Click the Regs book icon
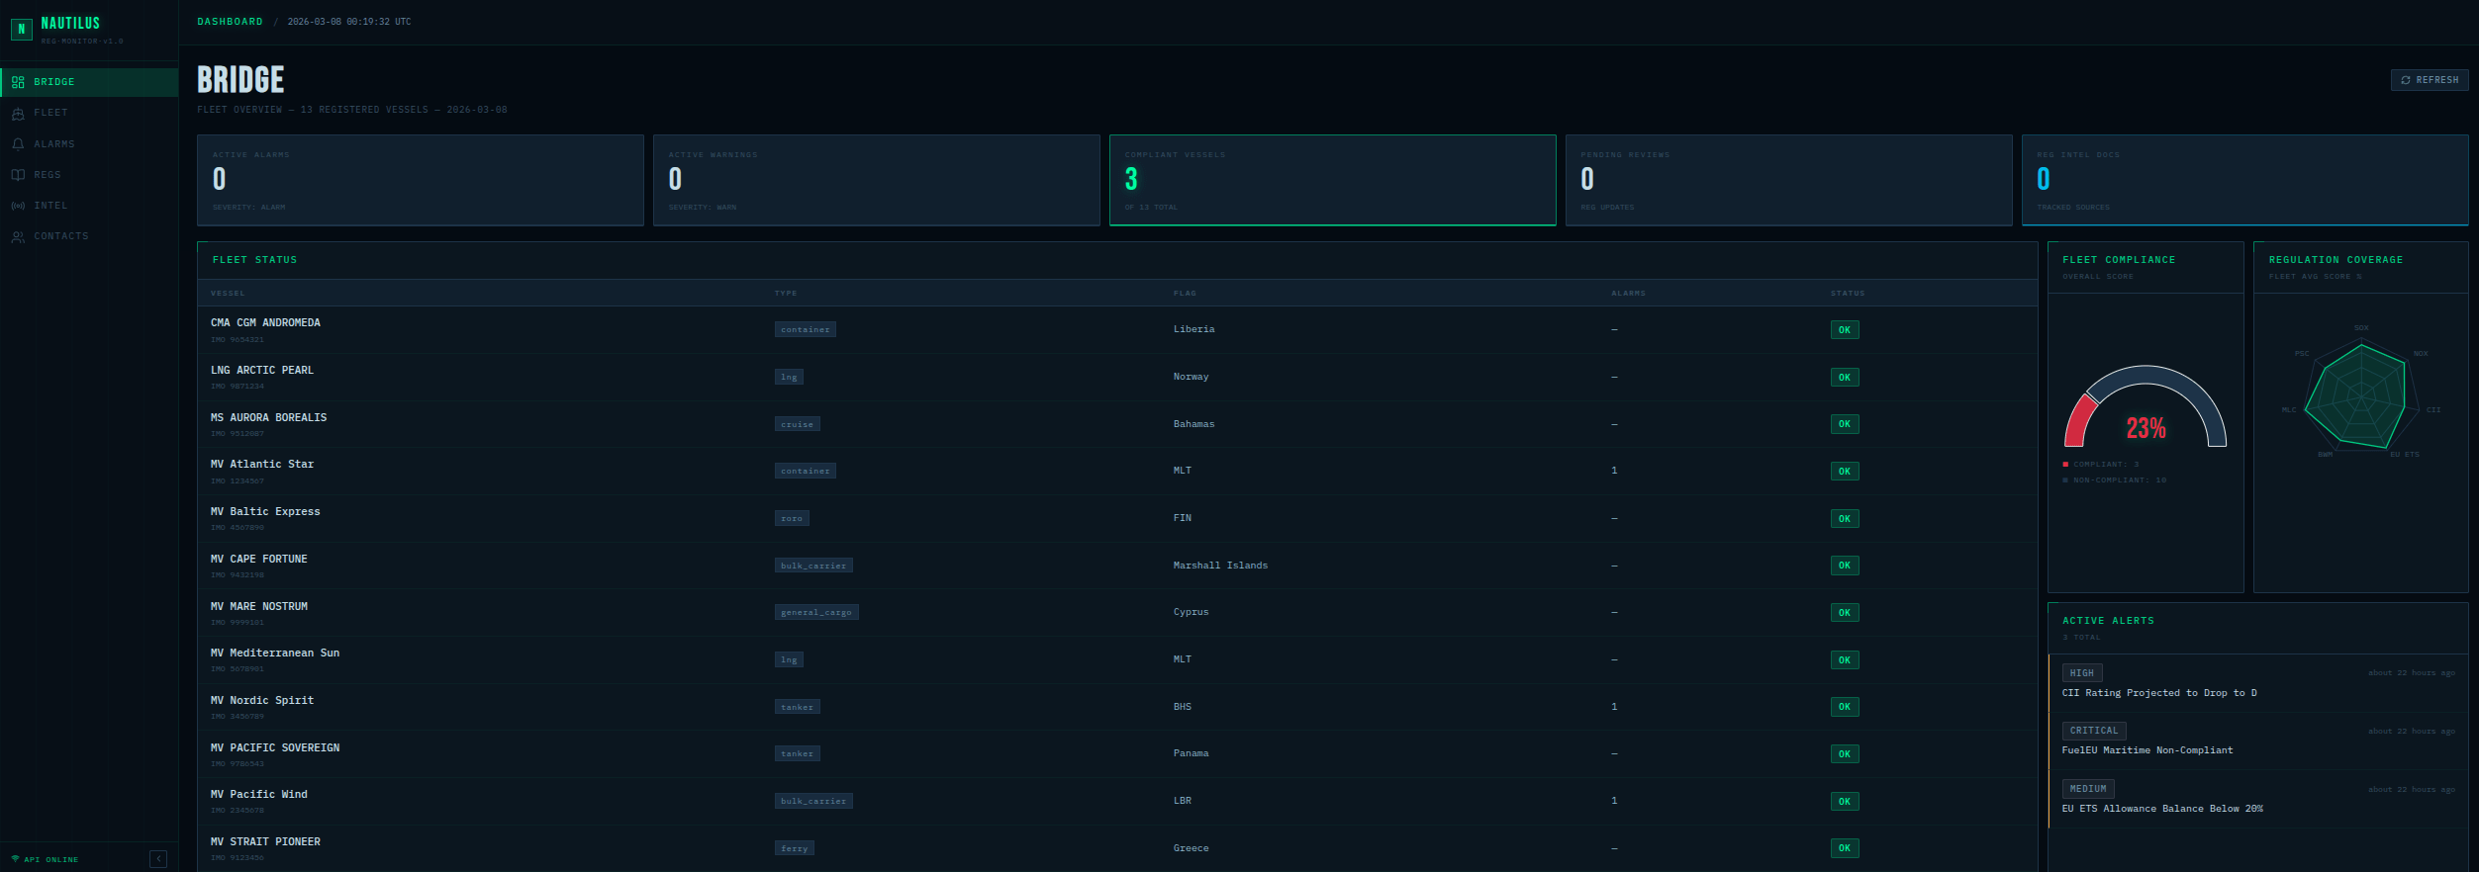The image size is (2479, 872). (18, 175)
